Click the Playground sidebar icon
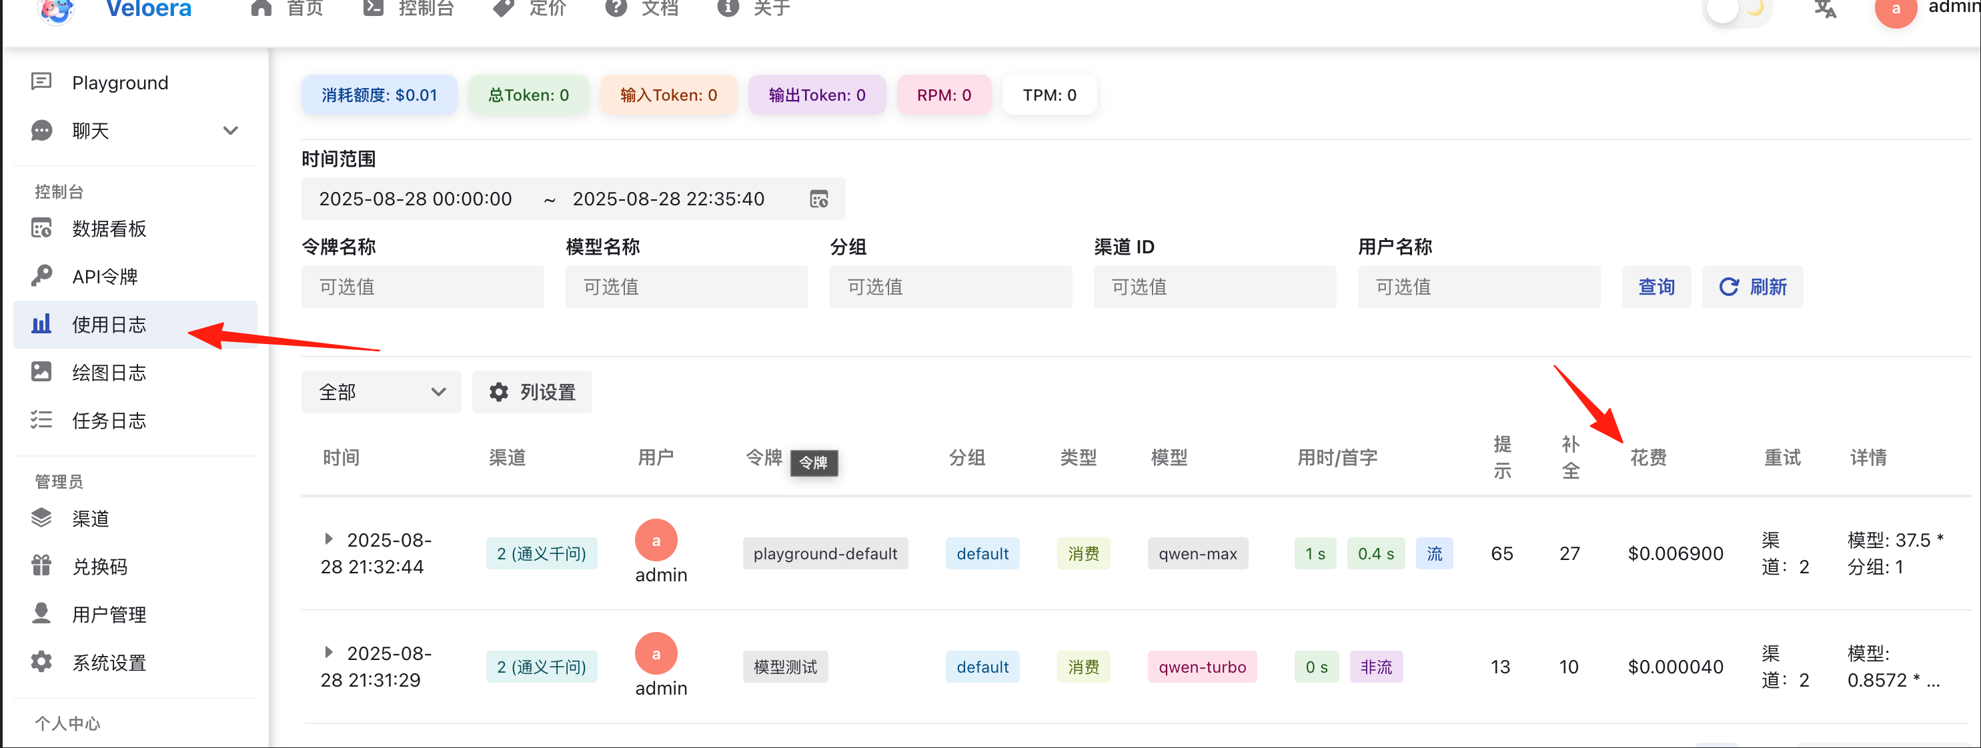The width and height of the screenshot is (1981, 748). click(41, 81)
